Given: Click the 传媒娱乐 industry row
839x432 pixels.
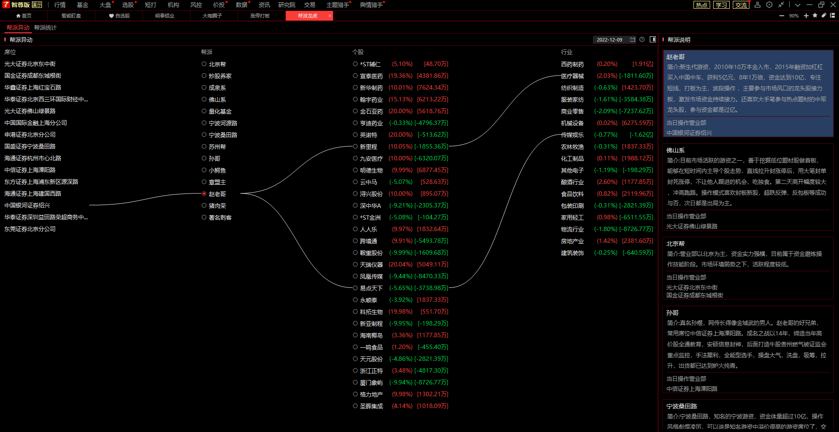Looking at the screenshot, I should point(607,135).
